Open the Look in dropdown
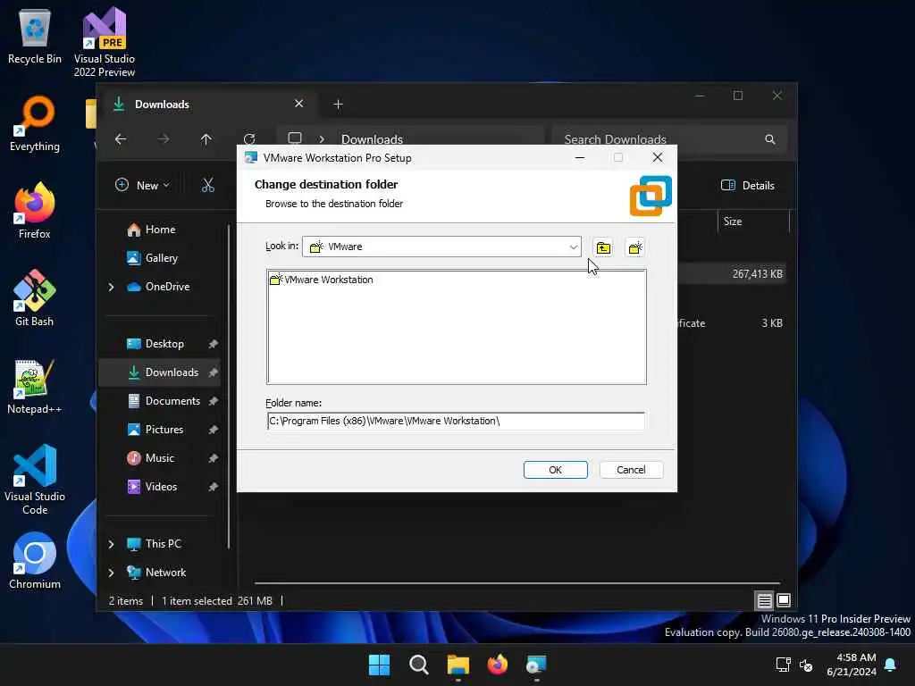 pos(573,247)
